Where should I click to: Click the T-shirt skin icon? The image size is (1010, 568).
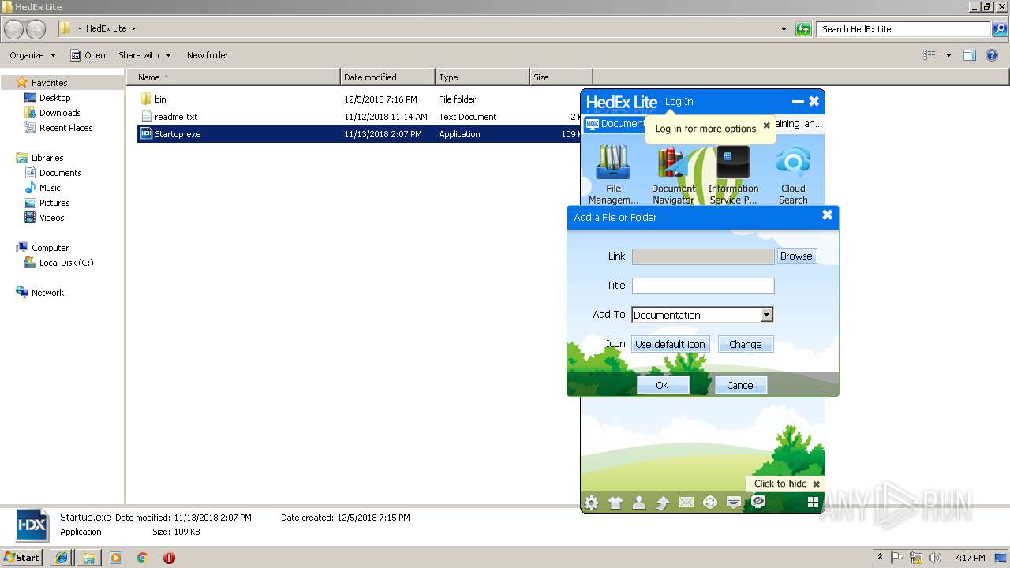pyautogui.click(x=615, y=503)
